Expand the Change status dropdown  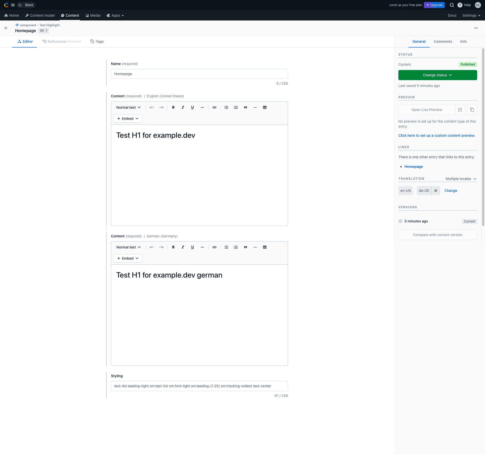tap(438, 75)
